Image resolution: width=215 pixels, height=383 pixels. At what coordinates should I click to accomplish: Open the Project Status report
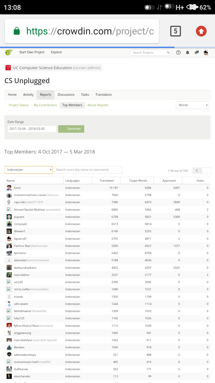point(19,105)
